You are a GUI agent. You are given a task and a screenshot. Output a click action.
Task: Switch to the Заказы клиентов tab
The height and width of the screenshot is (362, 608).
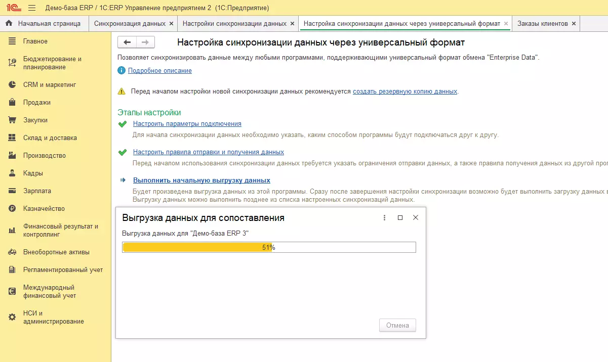point(542,23)
